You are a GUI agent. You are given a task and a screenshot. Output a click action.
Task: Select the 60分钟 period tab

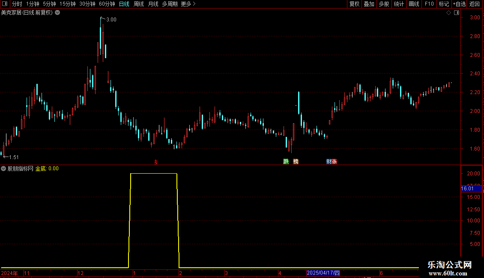pyautogui.click(x=107, y=4)
